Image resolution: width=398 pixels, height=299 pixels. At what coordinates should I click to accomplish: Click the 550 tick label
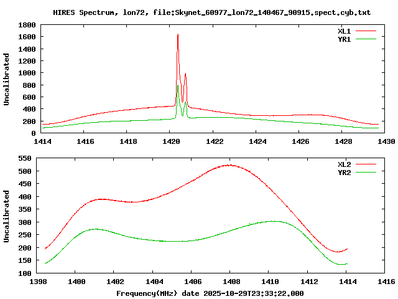(25, 158)
